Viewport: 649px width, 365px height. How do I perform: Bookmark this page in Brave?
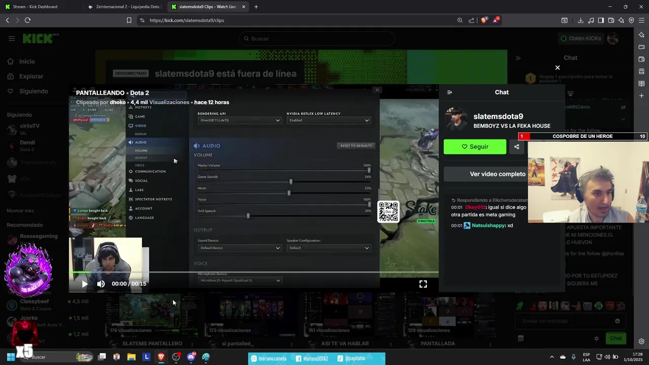point(129,20)
